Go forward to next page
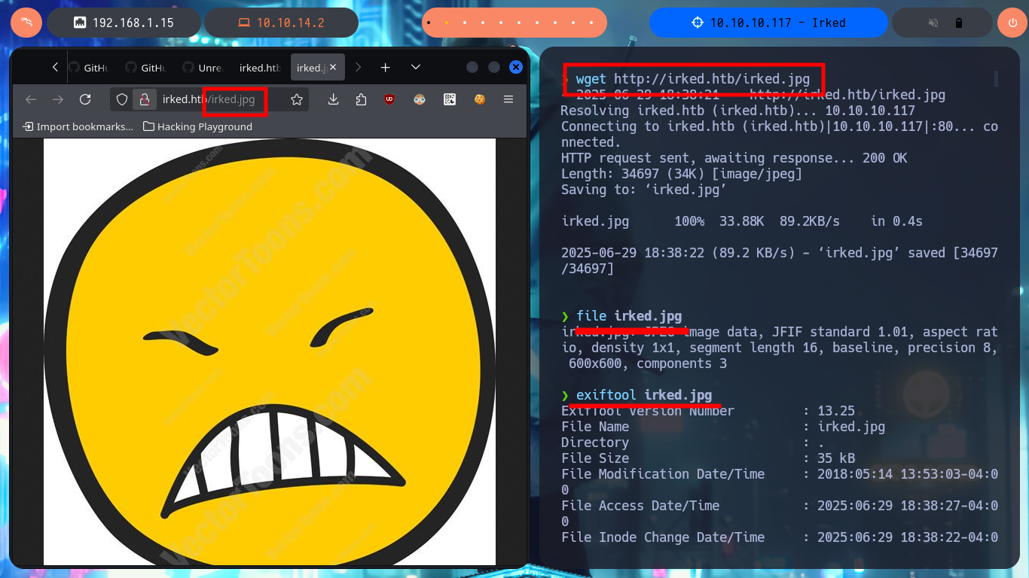The image size is (1029, 578). tap(58, 99)
